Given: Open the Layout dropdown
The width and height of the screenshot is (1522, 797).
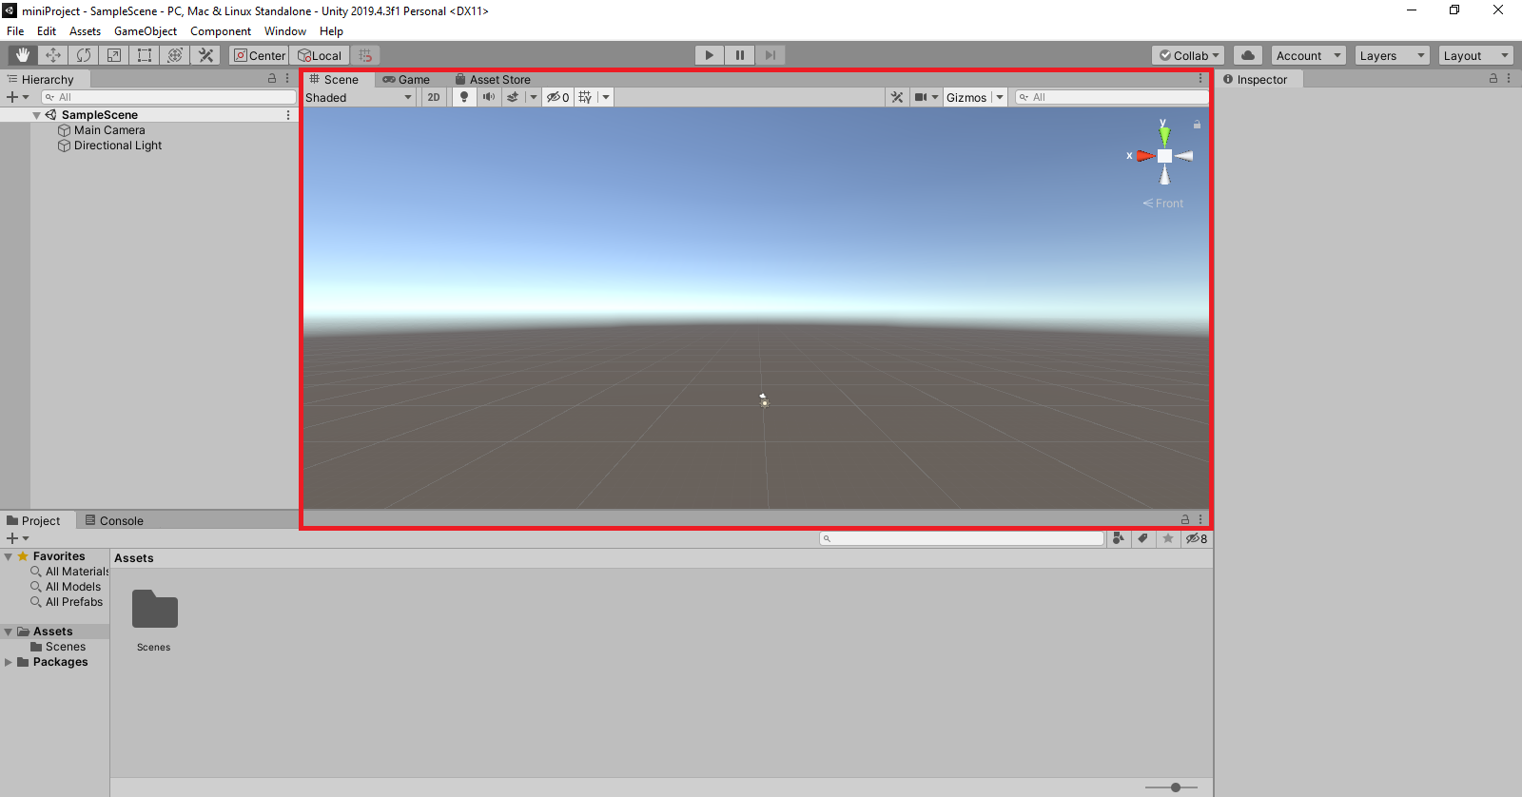Looking at the screenshot, I should click(1475, 55).
